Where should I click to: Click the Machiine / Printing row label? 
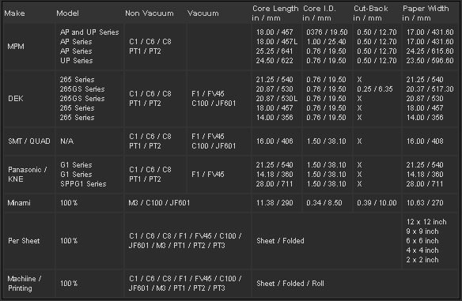tap(25, 284)
